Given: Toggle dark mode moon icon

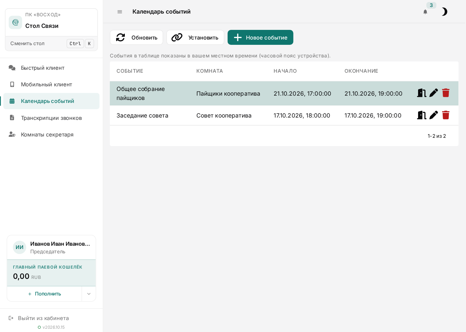Looking at the screenshot, I should [x=444, y=12].
